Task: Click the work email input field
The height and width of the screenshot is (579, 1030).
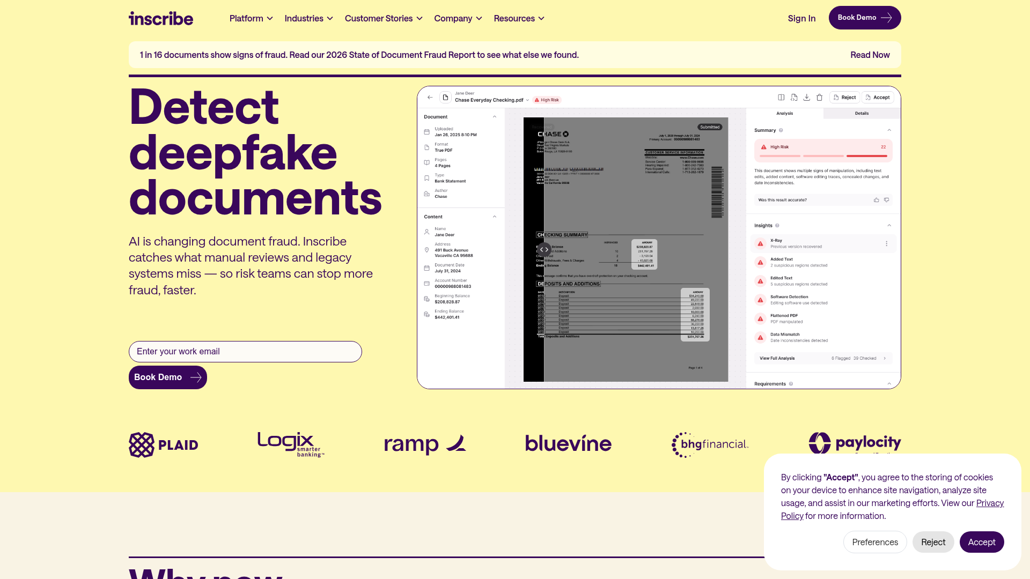Action: point(245,352)
